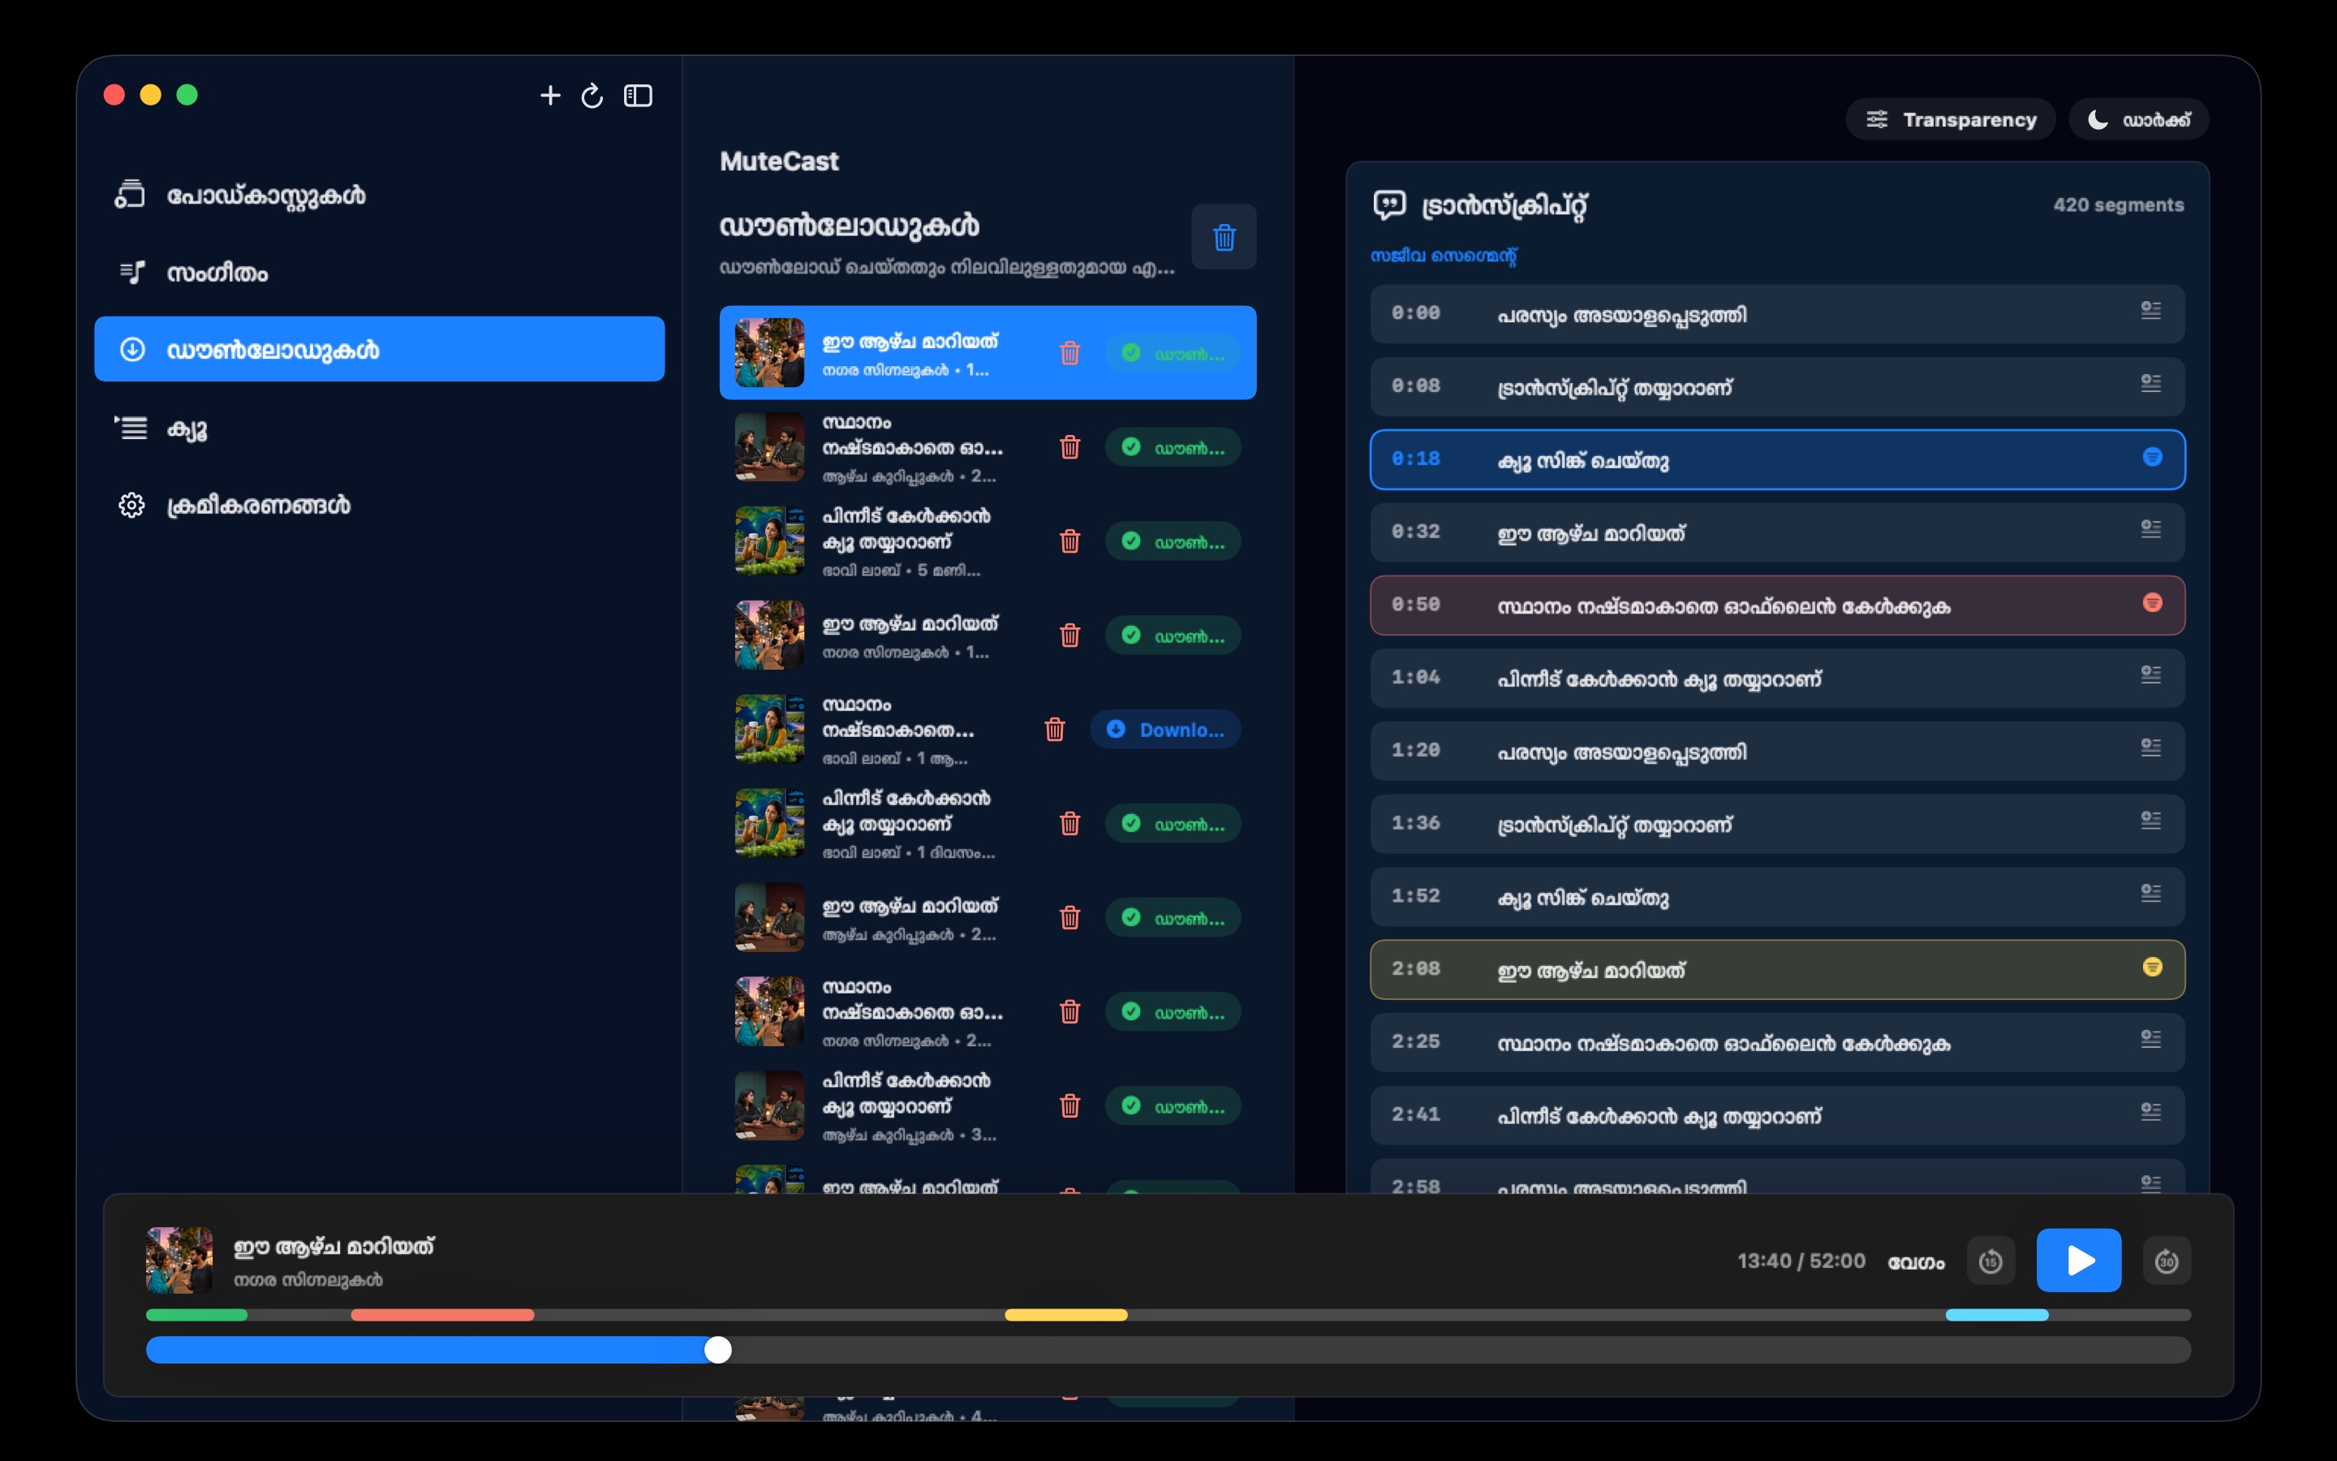Select transcript segment at 0:00
The image size is (2337, 1461).
[x=1777, y=314]
